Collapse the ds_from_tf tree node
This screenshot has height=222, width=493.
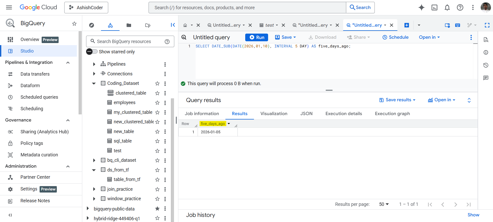tap(94, 170)
